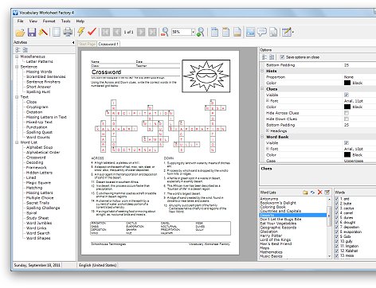376x288 pixels.
Task: Click the worksheet edit pencil toolbar icon
Action: pyautogui.click(x=287, y=32)
